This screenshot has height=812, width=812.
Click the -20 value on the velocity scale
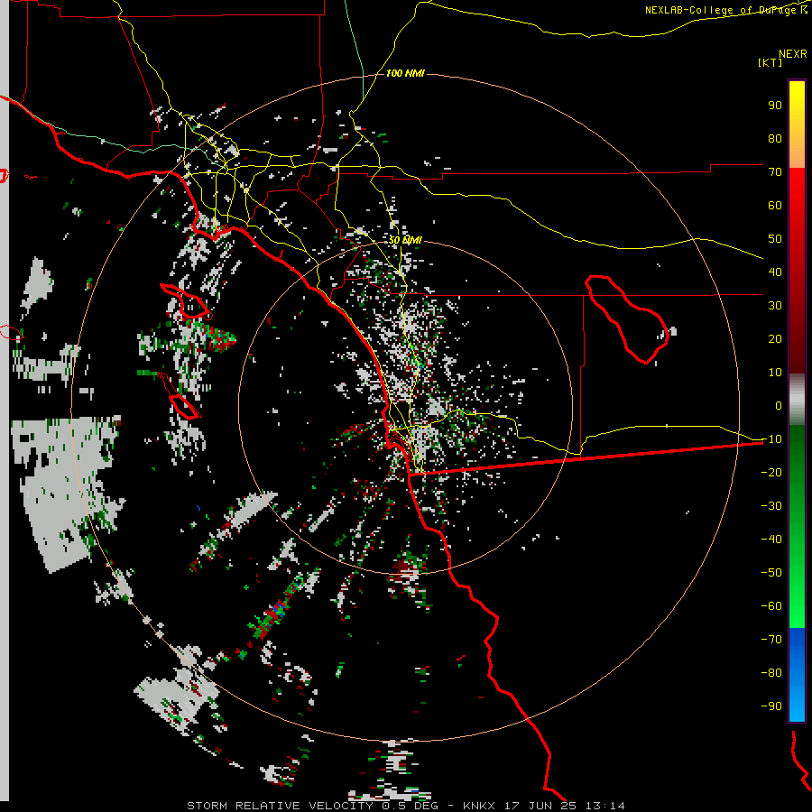(771, 473)
